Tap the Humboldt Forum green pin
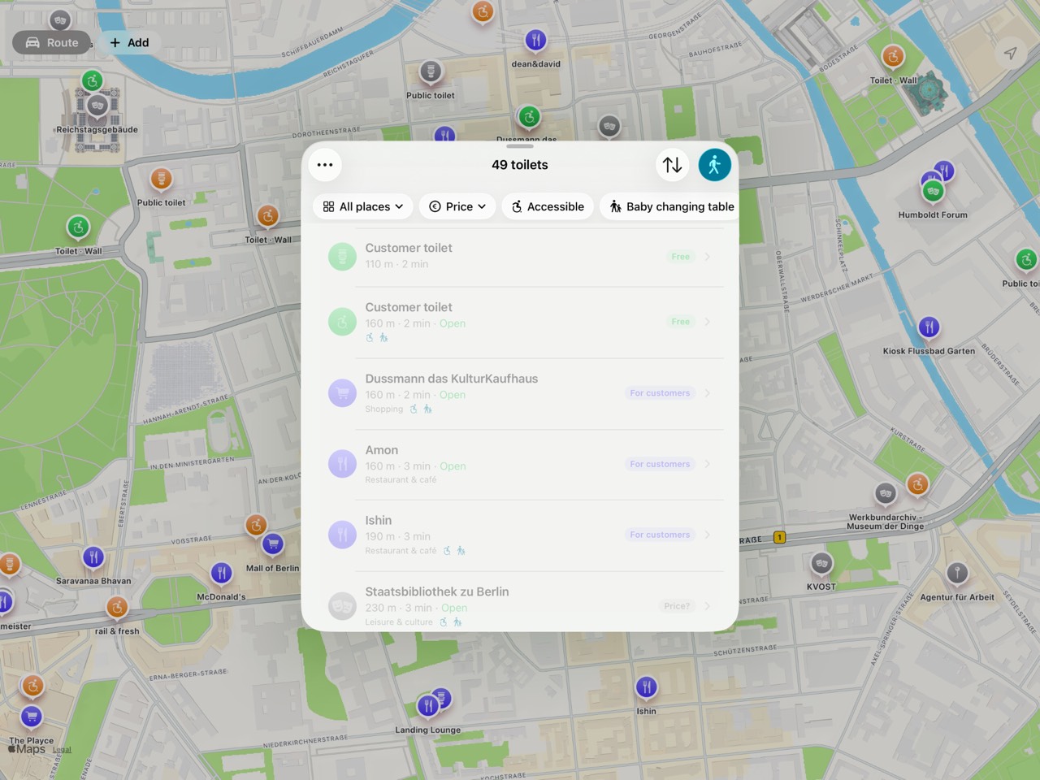The image size is (1040, 780). (933, 191)
